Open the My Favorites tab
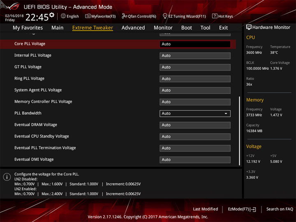The width and height of the screenshot is (296, 222). click(x=28, y=28)
